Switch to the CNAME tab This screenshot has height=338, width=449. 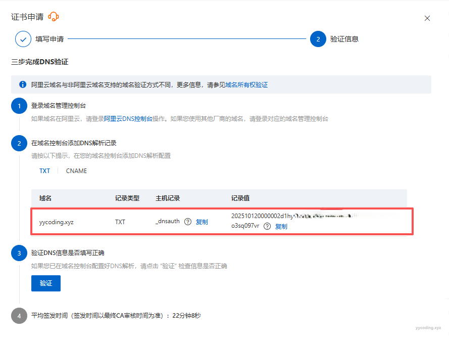tap(76, 171)
